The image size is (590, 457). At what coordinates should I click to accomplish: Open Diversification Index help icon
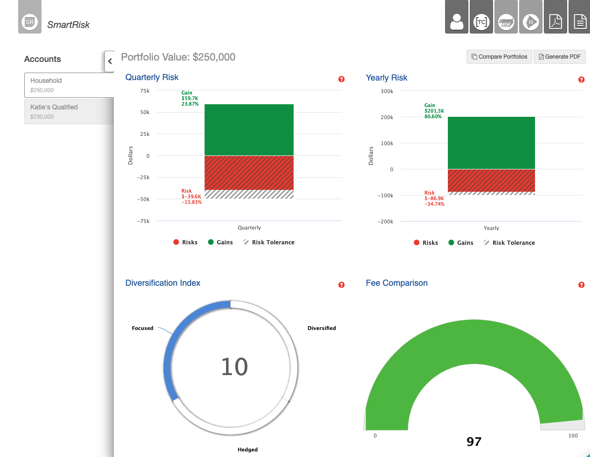tap(341, 285)
